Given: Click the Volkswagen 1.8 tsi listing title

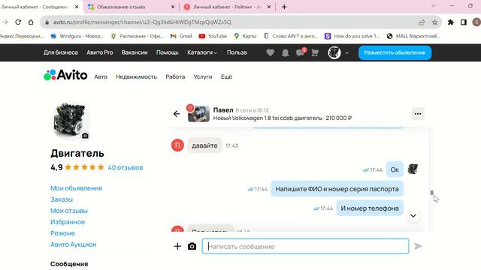Looking at the screenshot, I should 283,118.
